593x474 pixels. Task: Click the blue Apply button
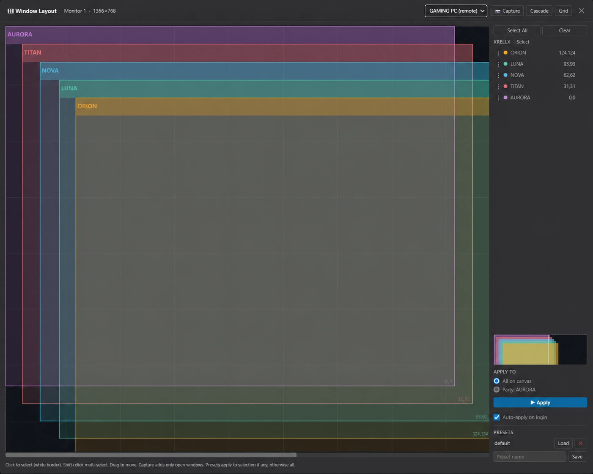tap(540, 403)
